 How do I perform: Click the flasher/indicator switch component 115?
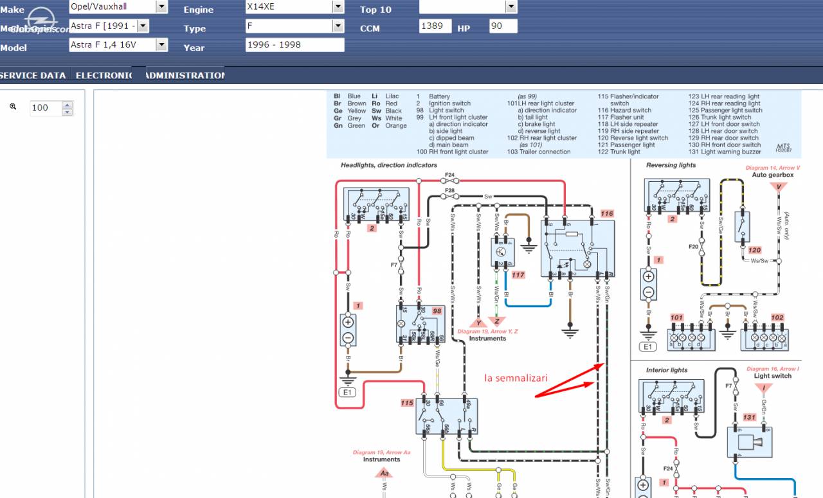tap(446, 416)
